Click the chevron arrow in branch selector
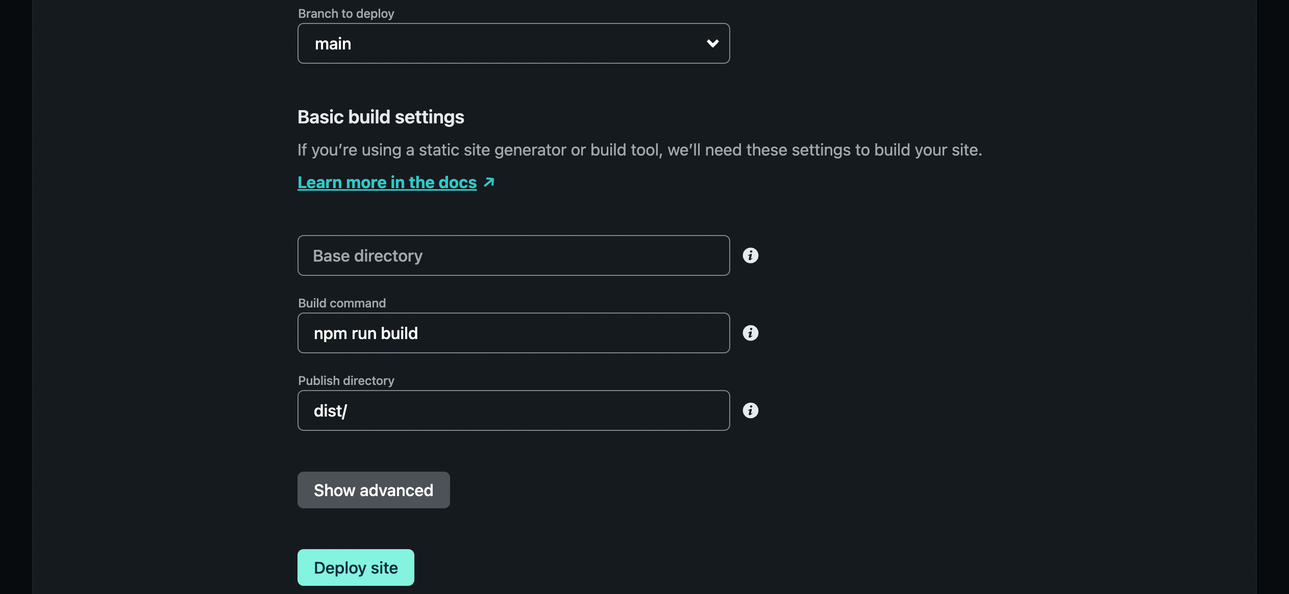Image resolution: width=1289 pixels, height=594 pixels. tap(712, 43)
